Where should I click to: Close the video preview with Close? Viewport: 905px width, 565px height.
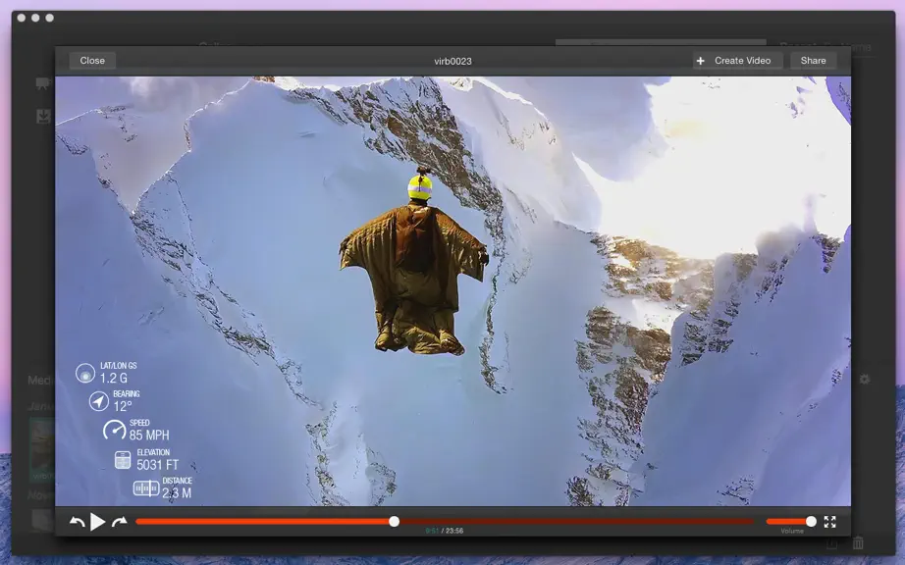92,61
